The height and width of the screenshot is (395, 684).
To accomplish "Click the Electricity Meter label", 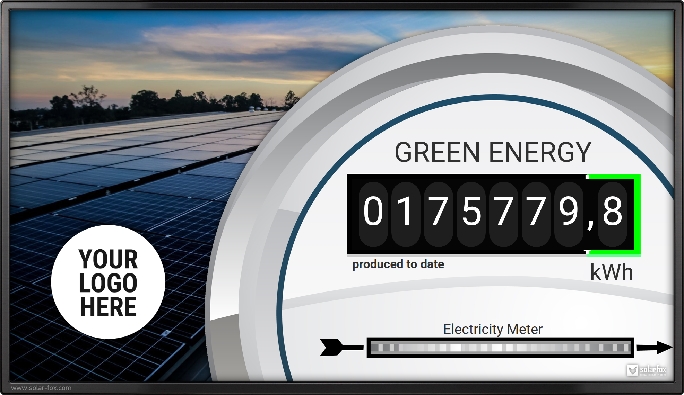I will (x=493, y=329).
